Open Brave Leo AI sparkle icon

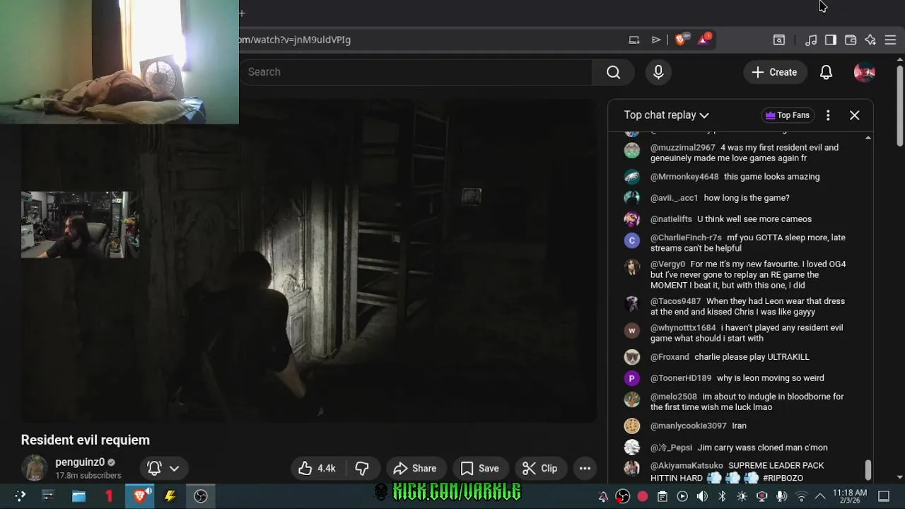[870, 40]
